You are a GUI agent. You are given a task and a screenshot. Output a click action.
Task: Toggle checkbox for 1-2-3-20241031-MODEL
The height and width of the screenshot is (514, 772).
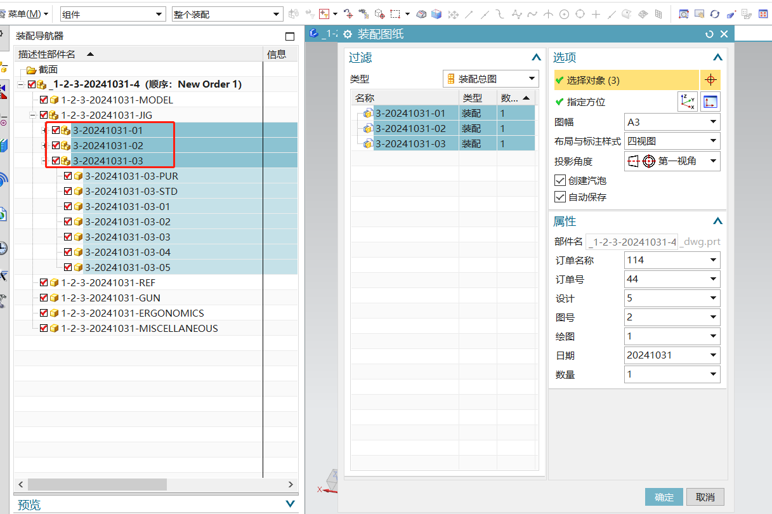tap(44, 100)
